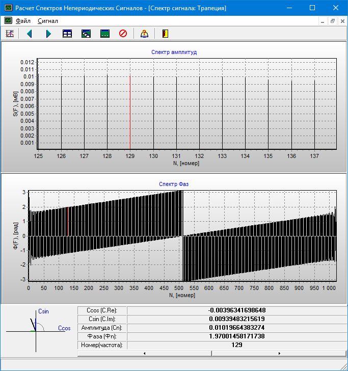Click harmonic line 131 in amplitude spectrum
Image resolution: width=348 pixels, height=371 pixels.
176,112
